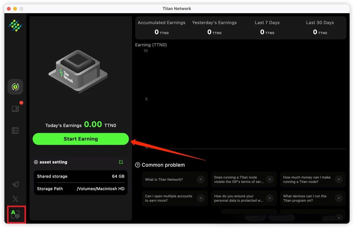Expand "What is Titan Network?" question

click(201, 179)
